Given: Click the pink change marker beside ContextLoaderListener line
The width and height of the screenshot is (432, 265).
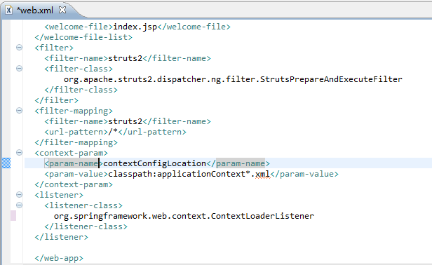Looking at the screenshot, I should click(x=13, y=216).
